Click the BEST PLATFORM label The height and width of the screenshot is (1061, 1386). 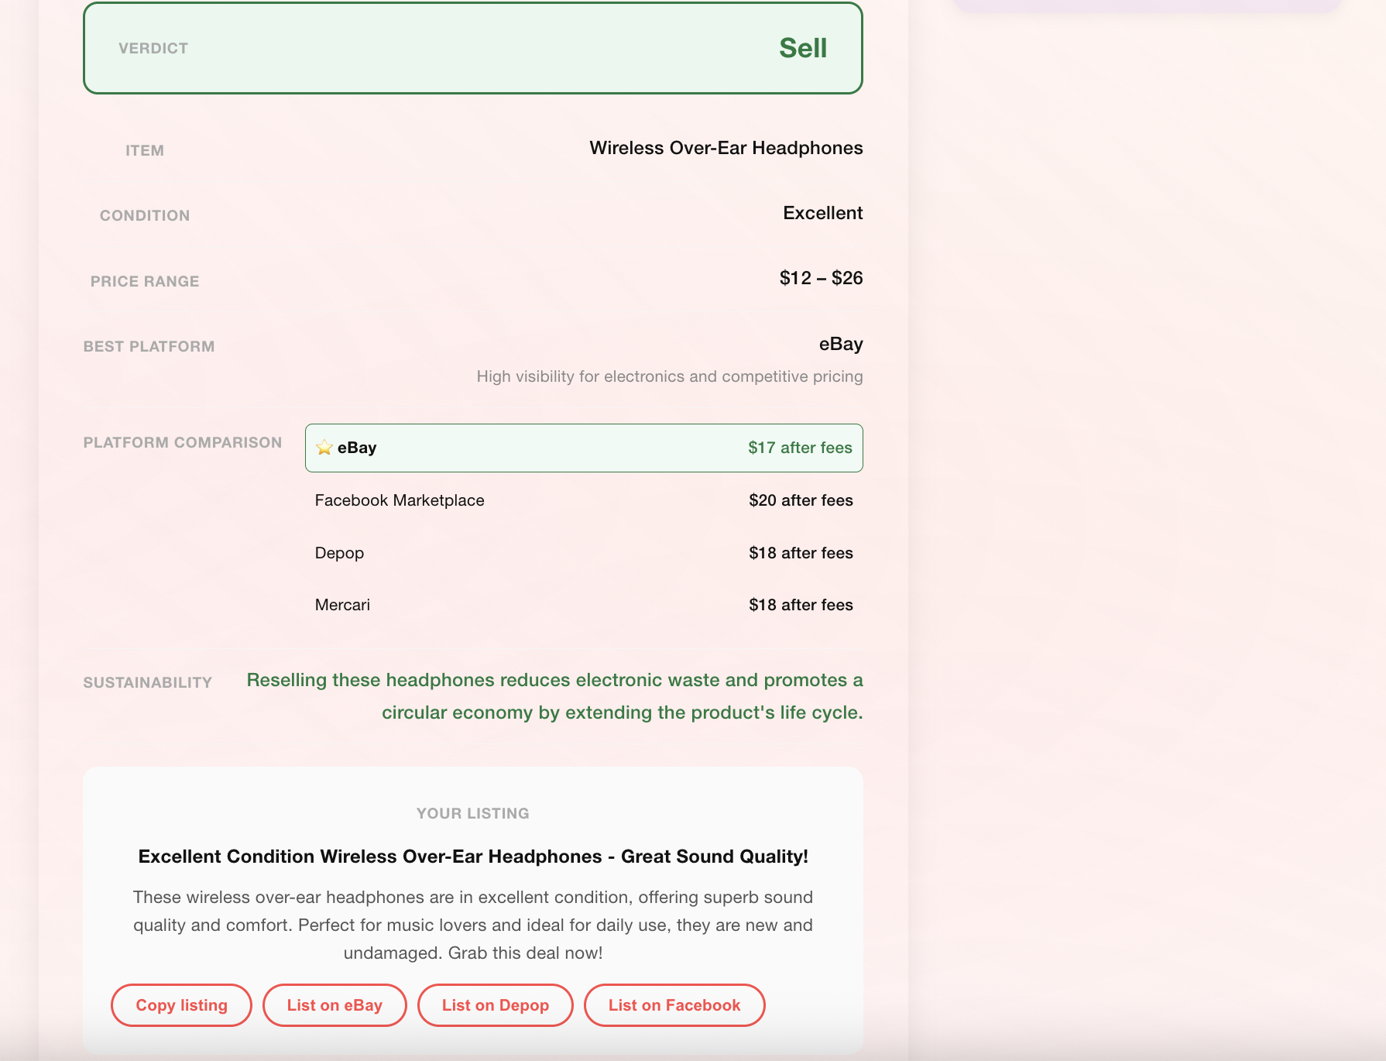(149, 346)
